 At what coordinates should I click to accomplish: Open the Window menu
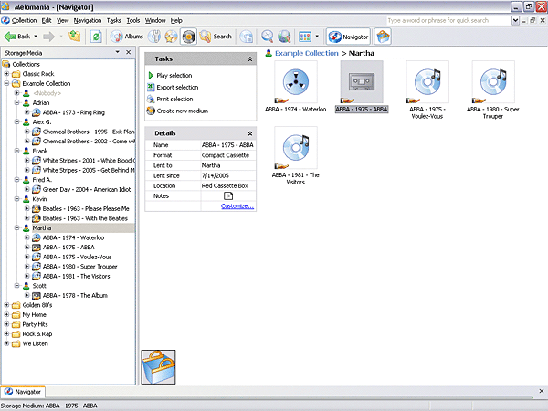tap(155, 21)
